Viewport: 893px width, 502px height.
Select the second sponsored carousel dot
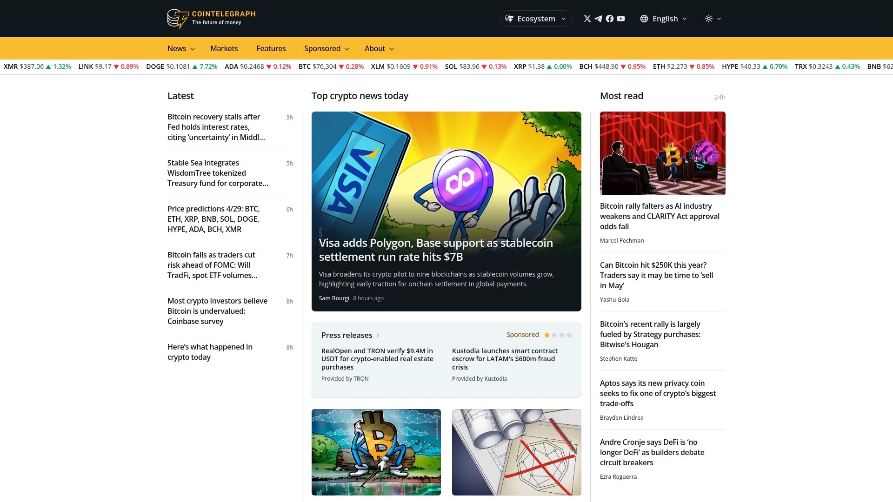click(554, 335)
